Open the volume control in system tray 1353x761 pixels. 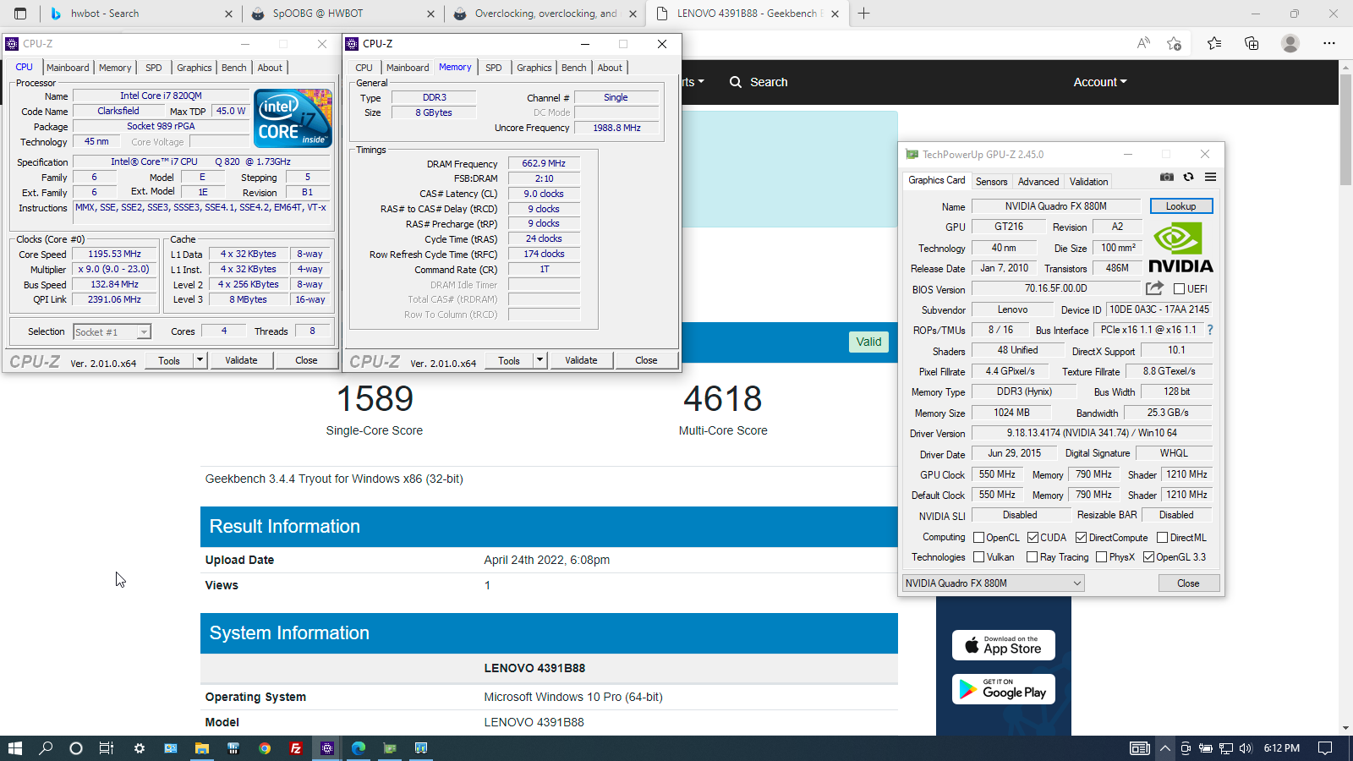pyautogui.click(x=1246, y=748)
